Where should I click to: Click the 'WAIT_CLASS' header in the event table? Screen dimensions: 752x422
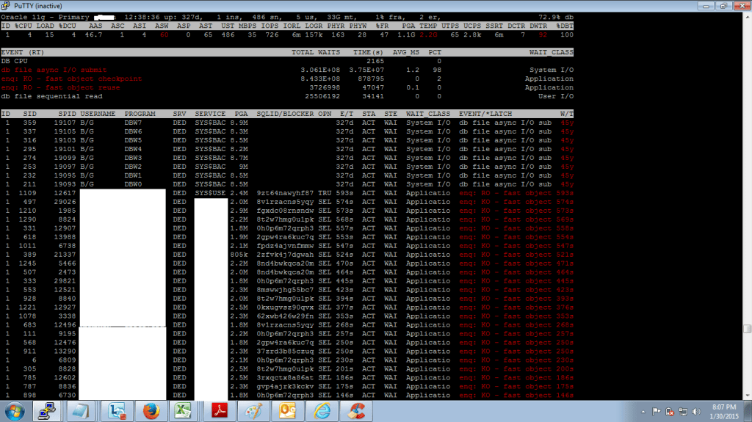[551, 52]
